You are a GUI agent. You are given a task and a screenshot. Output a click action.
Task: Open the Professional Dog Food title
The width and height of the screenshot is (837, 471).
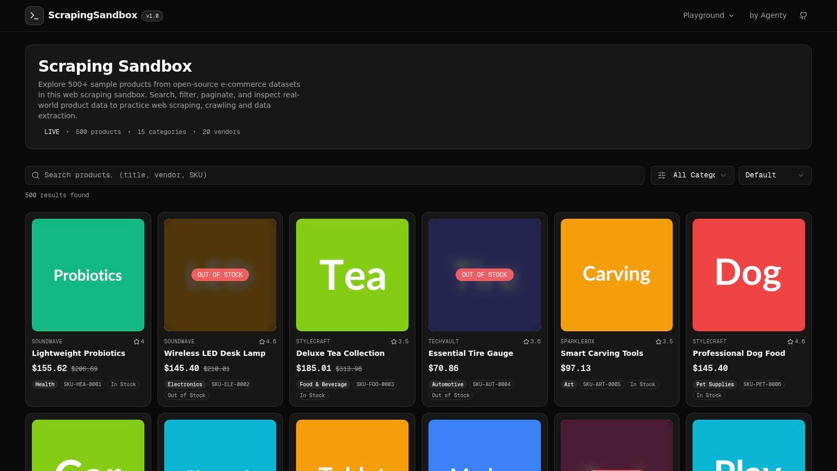(x=739, y=353)
